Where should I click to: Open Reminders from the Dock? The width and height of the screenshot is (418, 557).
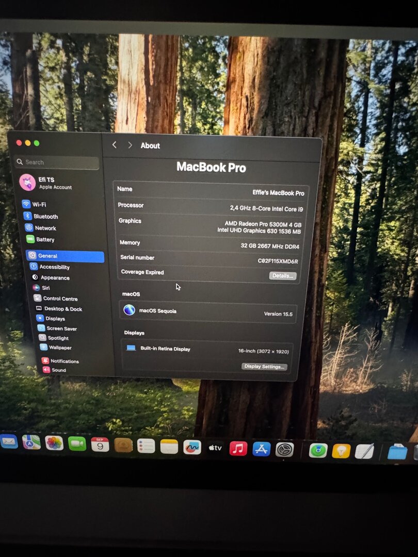146,446
